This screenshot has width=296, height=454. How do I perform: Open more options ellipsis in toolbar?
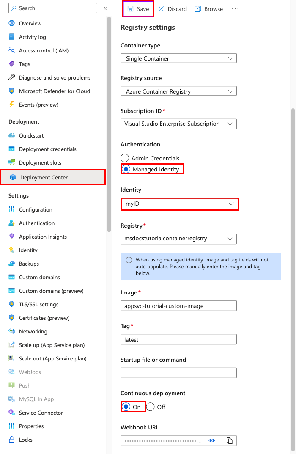click(236, 9)
